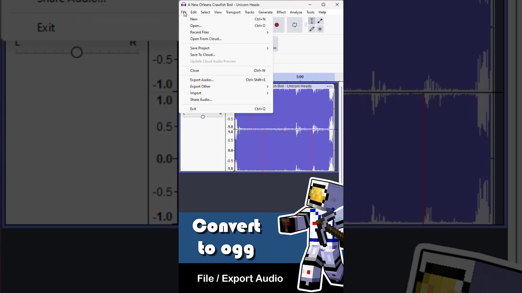
Task: Open the Tools menu
Action: click(310, 12)
